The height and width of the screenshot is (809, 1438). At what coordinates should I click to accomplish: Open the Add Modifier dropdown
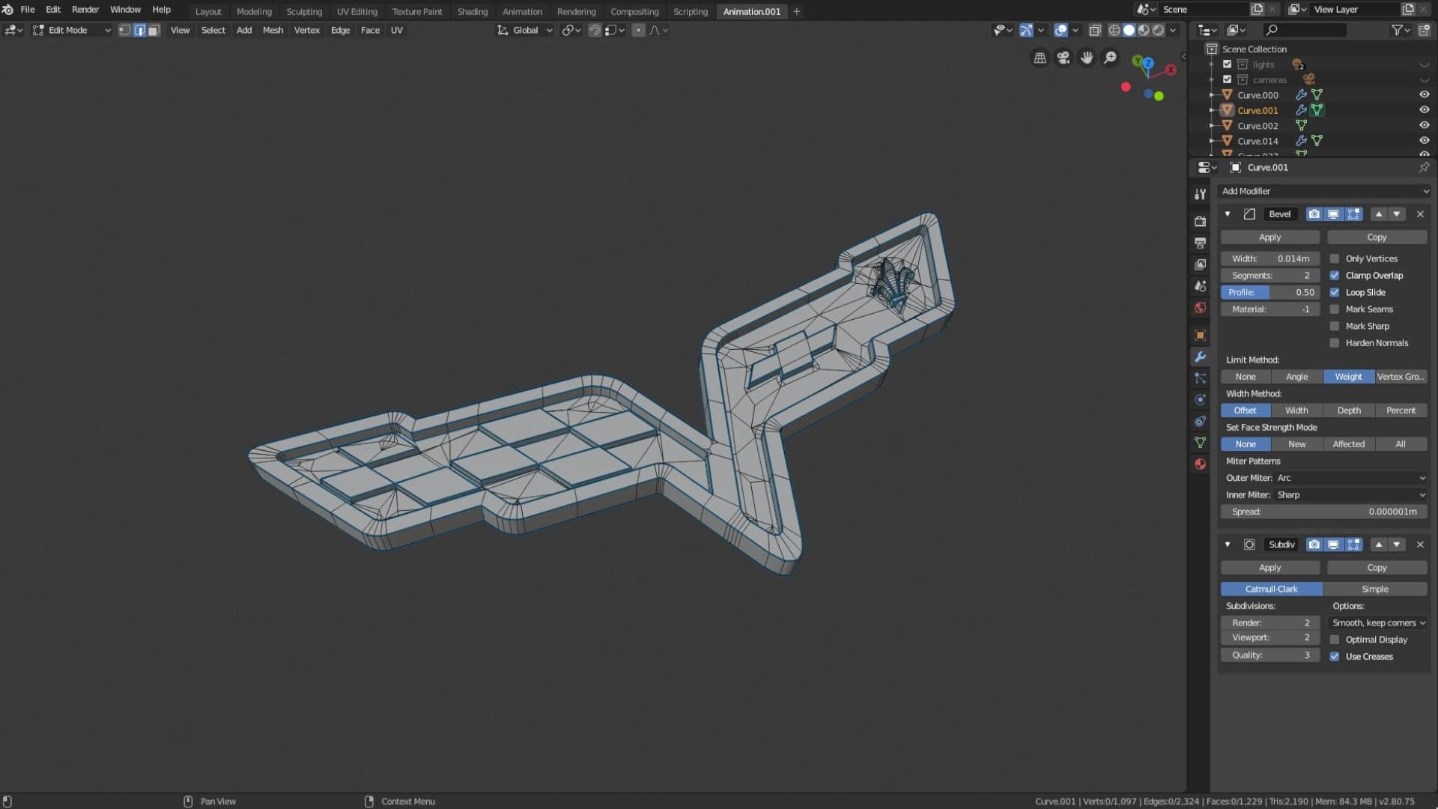pyautogui.click(x=1324, y=191)
